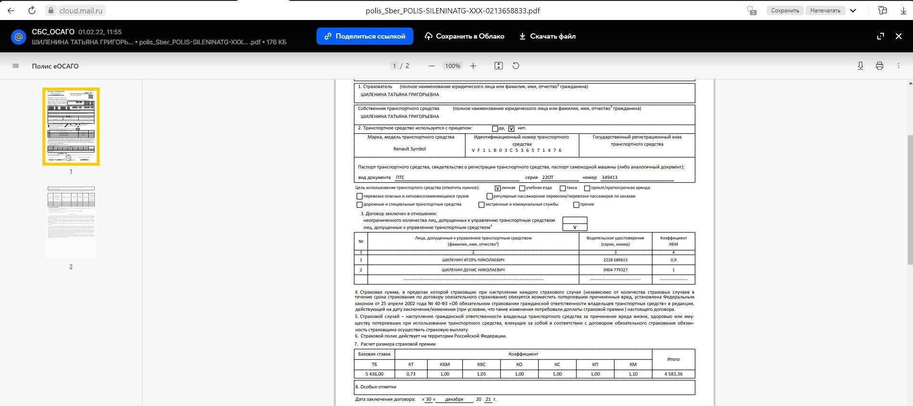Screen dimensions: 913x406
Task: Click the browser Сохранить button
Action: 785,10
